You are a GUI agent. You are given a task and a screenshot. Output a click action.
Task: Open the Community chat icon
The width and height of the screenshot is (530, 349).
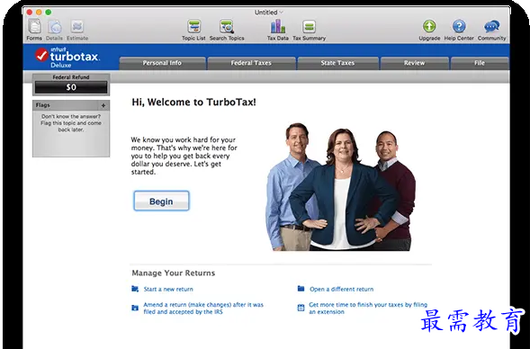492,26
